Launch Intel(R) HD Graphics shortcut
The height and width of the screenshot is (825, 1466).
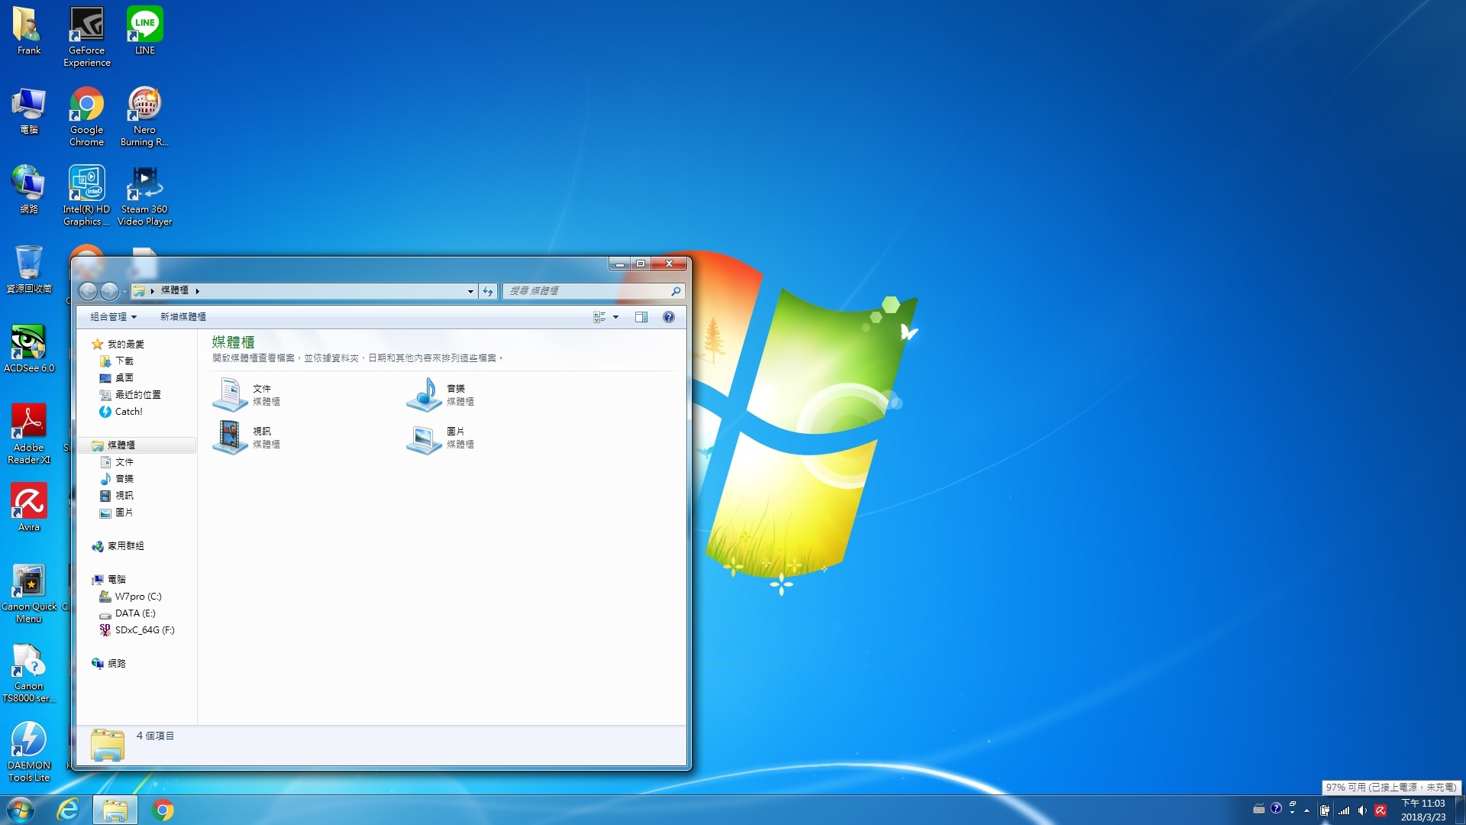tap(86, 196)
